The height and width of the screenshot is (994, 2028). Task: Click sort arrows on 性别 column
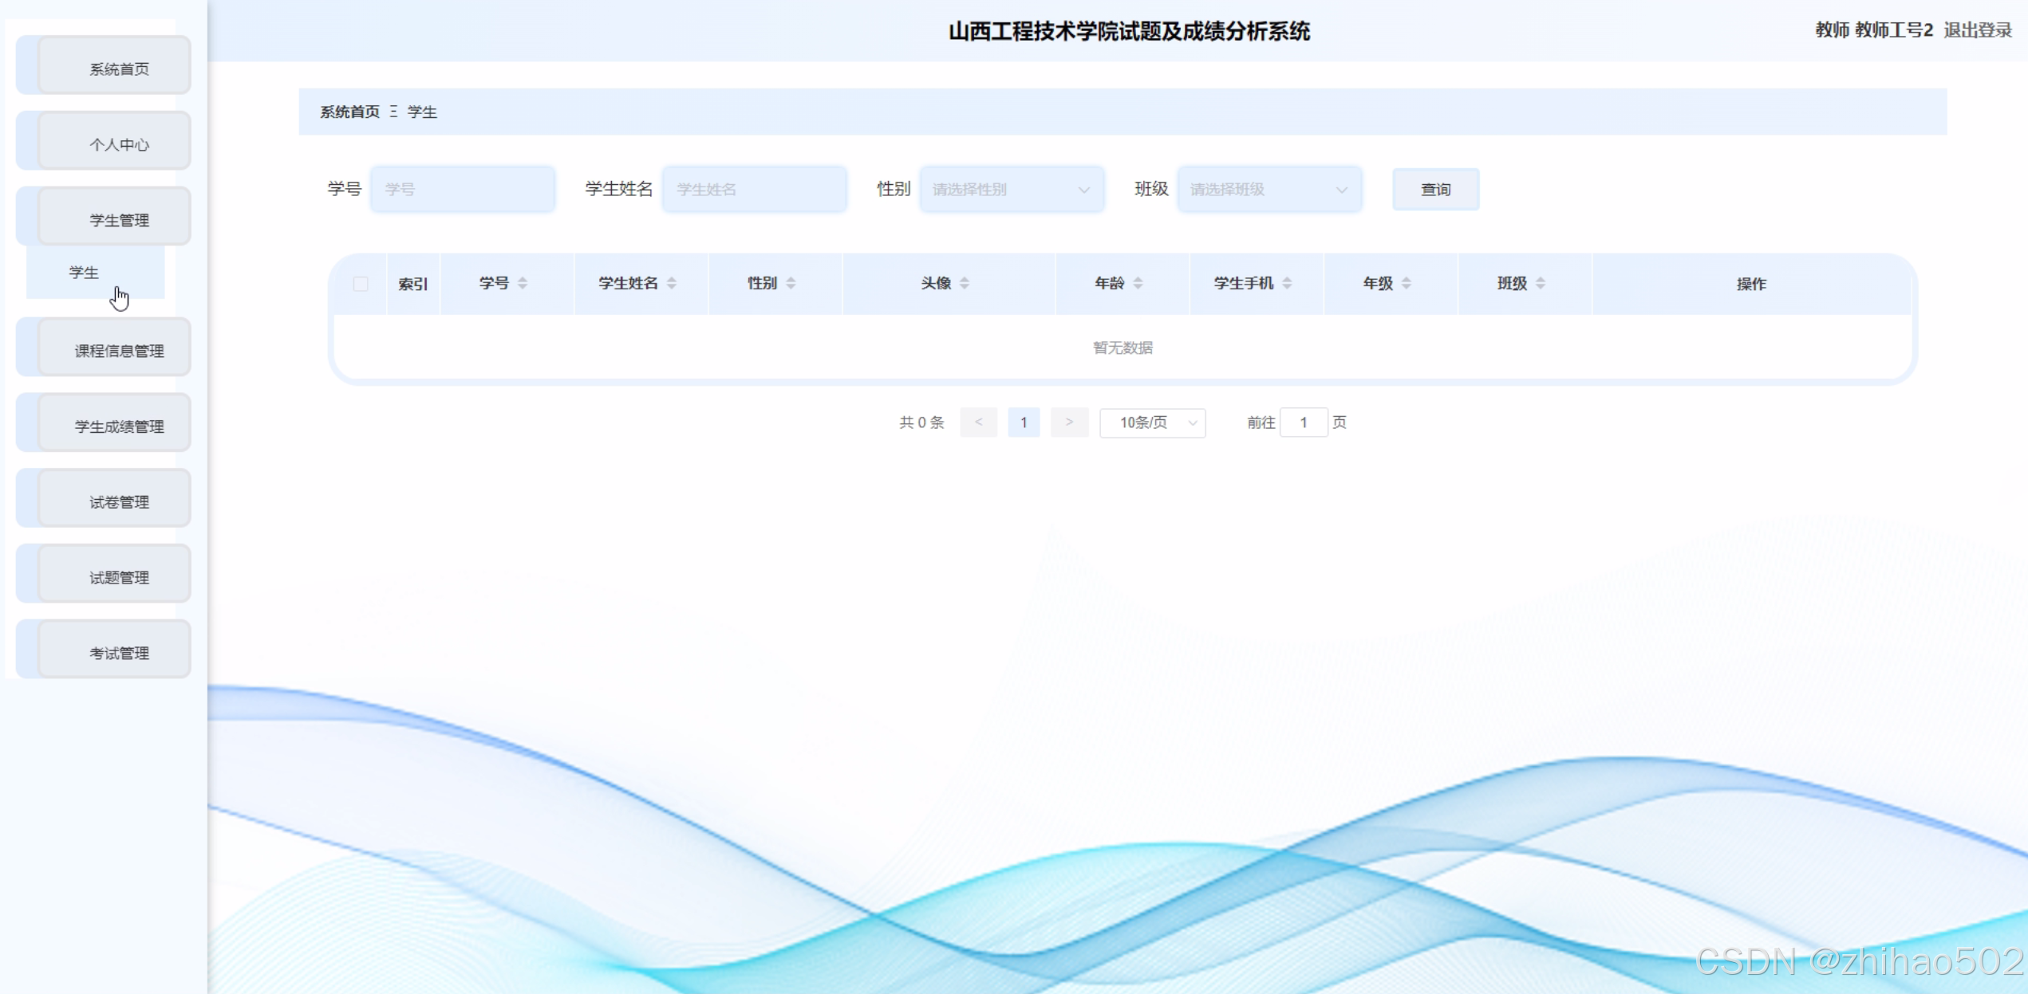[791, 283]
